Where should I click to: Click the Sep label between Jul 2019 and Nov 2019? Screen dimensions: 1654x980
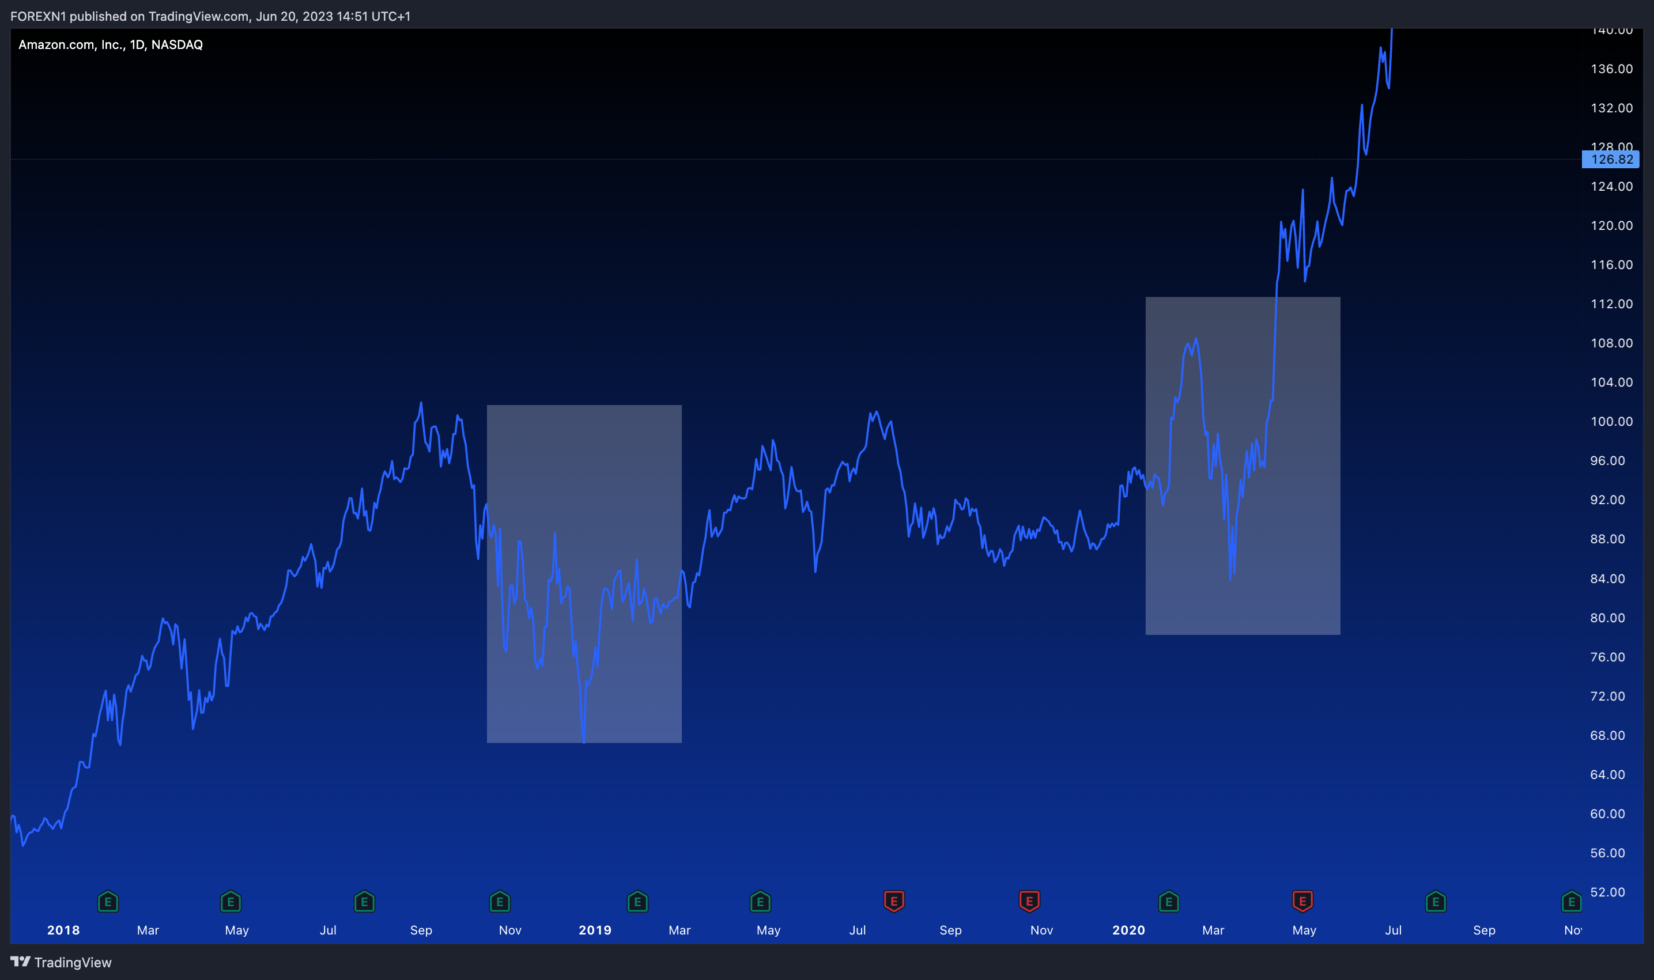click(950, 930)
